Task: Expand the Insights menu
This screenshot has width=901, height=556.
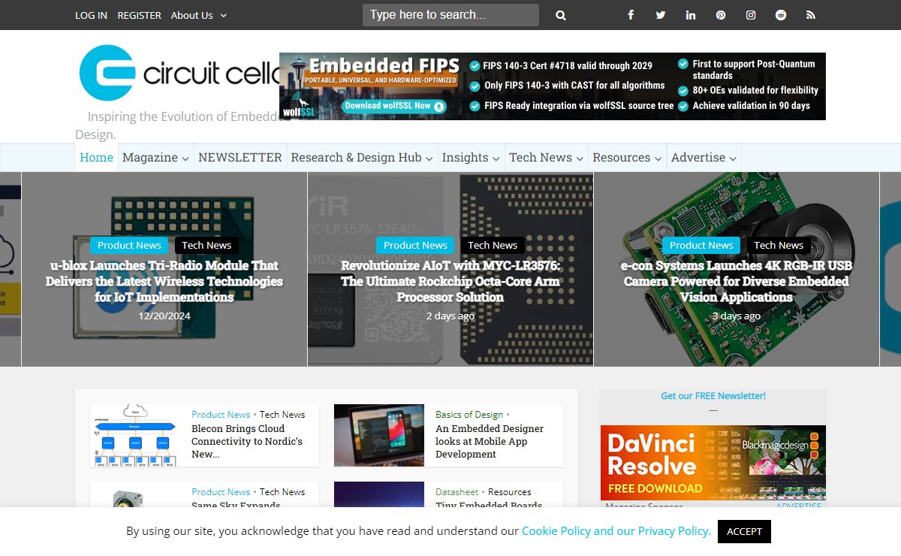Action: click(x=471, y=157)
